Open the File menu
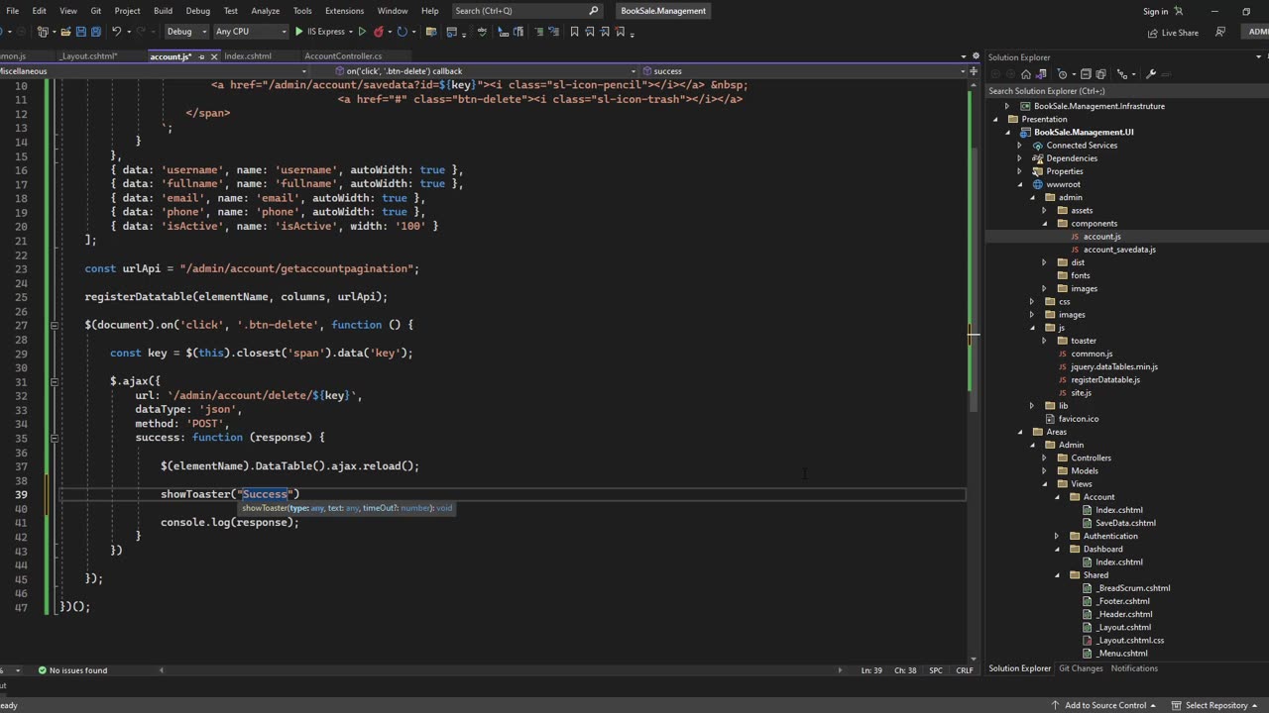Screen dimensions: 1269x713 (x=13, y=11)
